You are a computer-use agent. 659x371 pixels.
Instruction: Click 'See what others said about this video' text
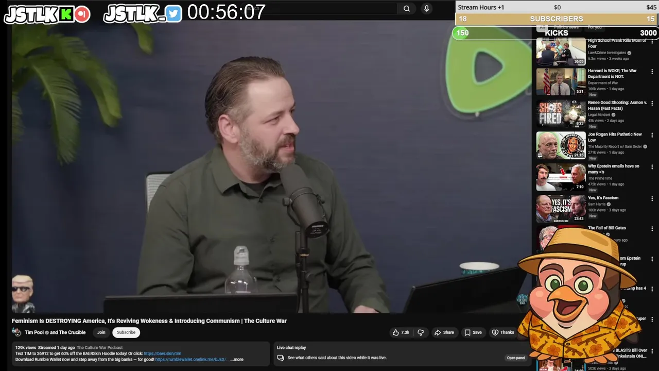[x=337, y=358]
